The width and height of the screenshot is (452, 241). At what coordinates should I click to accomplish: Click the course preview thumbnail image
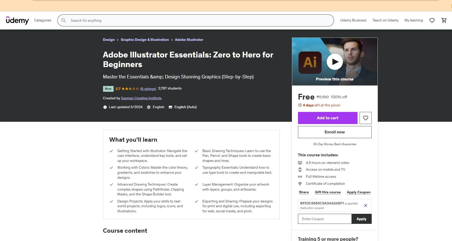click(x=335, y=62)
